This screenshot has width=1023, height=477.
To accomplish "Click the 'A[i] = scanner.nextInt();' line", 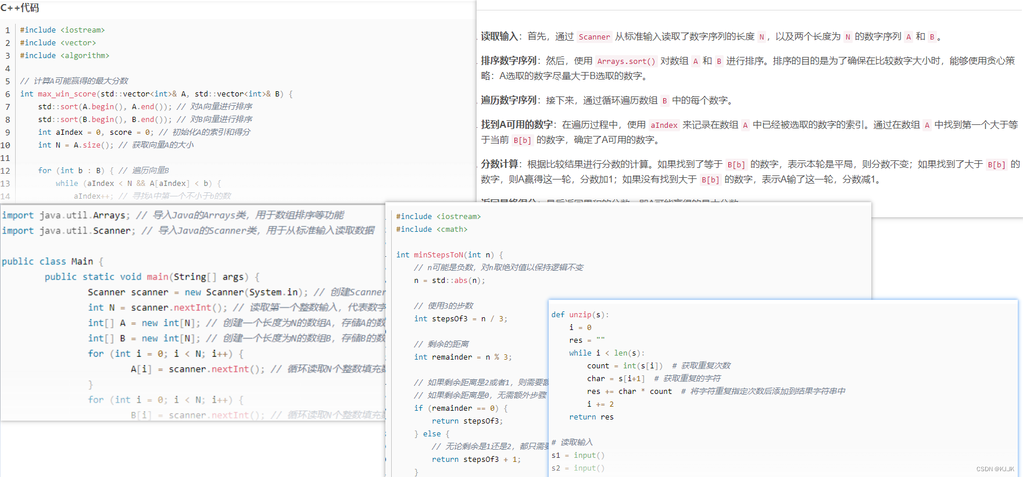I will click(198, 369).
